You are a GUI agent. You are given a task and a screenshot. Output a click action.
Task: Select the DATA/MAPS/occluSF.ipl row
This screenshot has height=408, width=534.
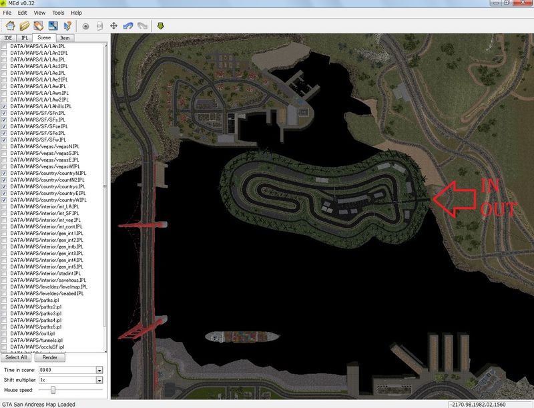click(37, 347)
